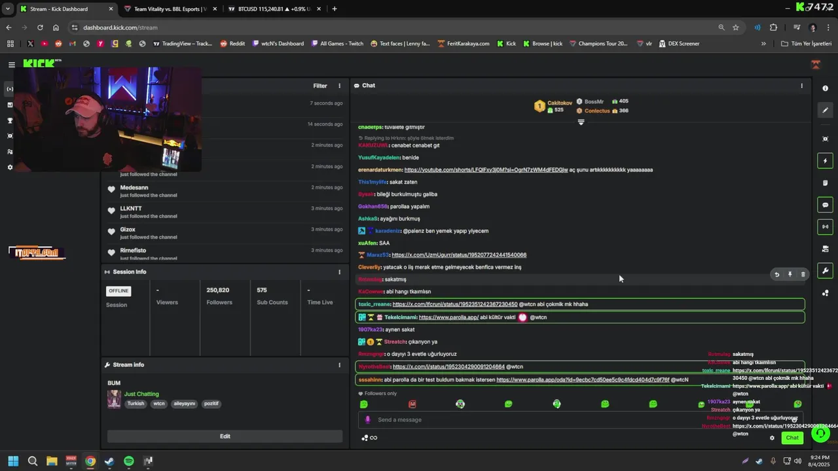
Task: Click the green Chat send button
Action: 792,438
